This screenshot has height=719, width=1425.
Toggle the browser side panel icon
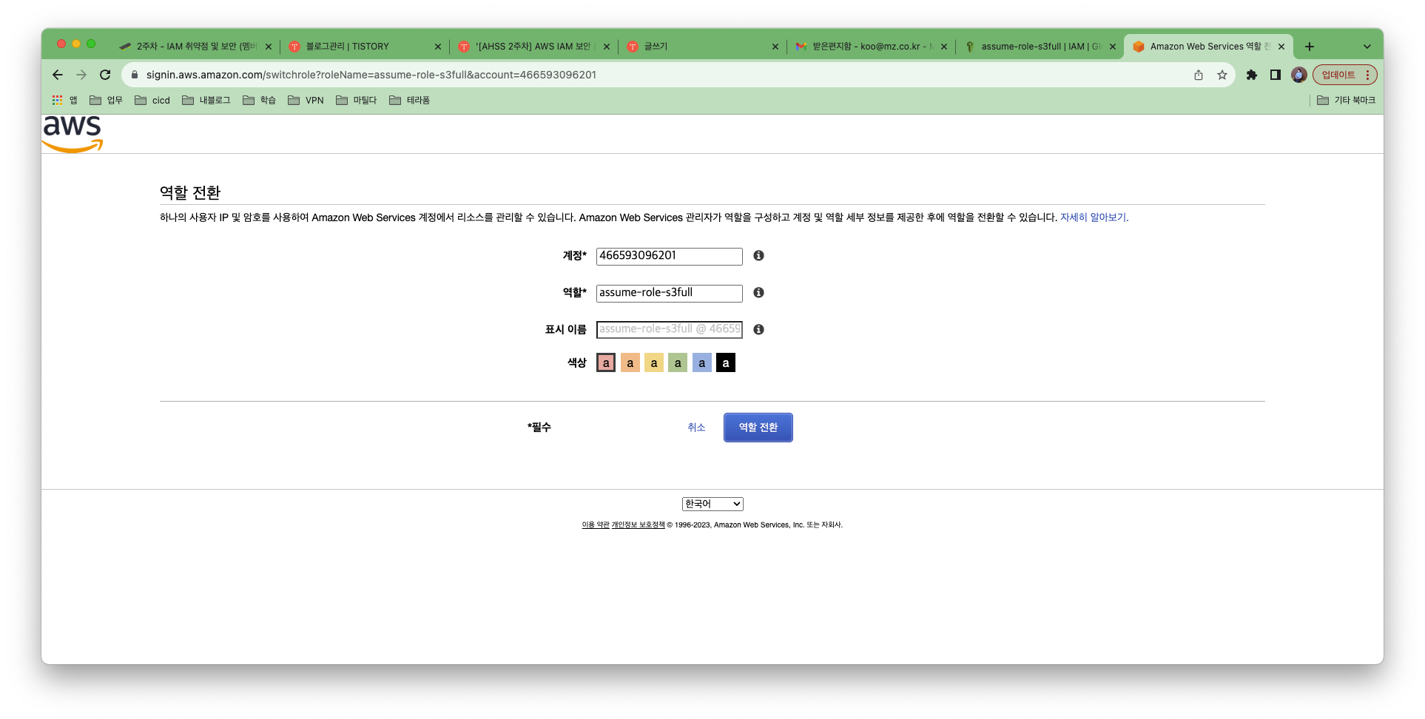tap(1276, 75)
